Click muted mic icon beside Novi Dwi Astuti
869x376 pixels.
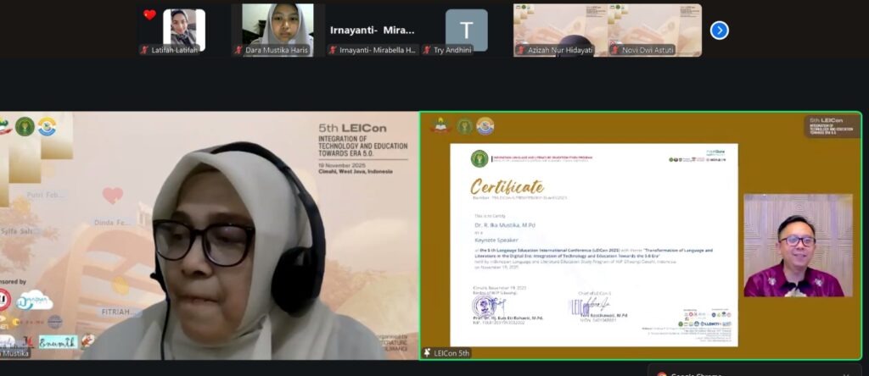tap(614, 50)
